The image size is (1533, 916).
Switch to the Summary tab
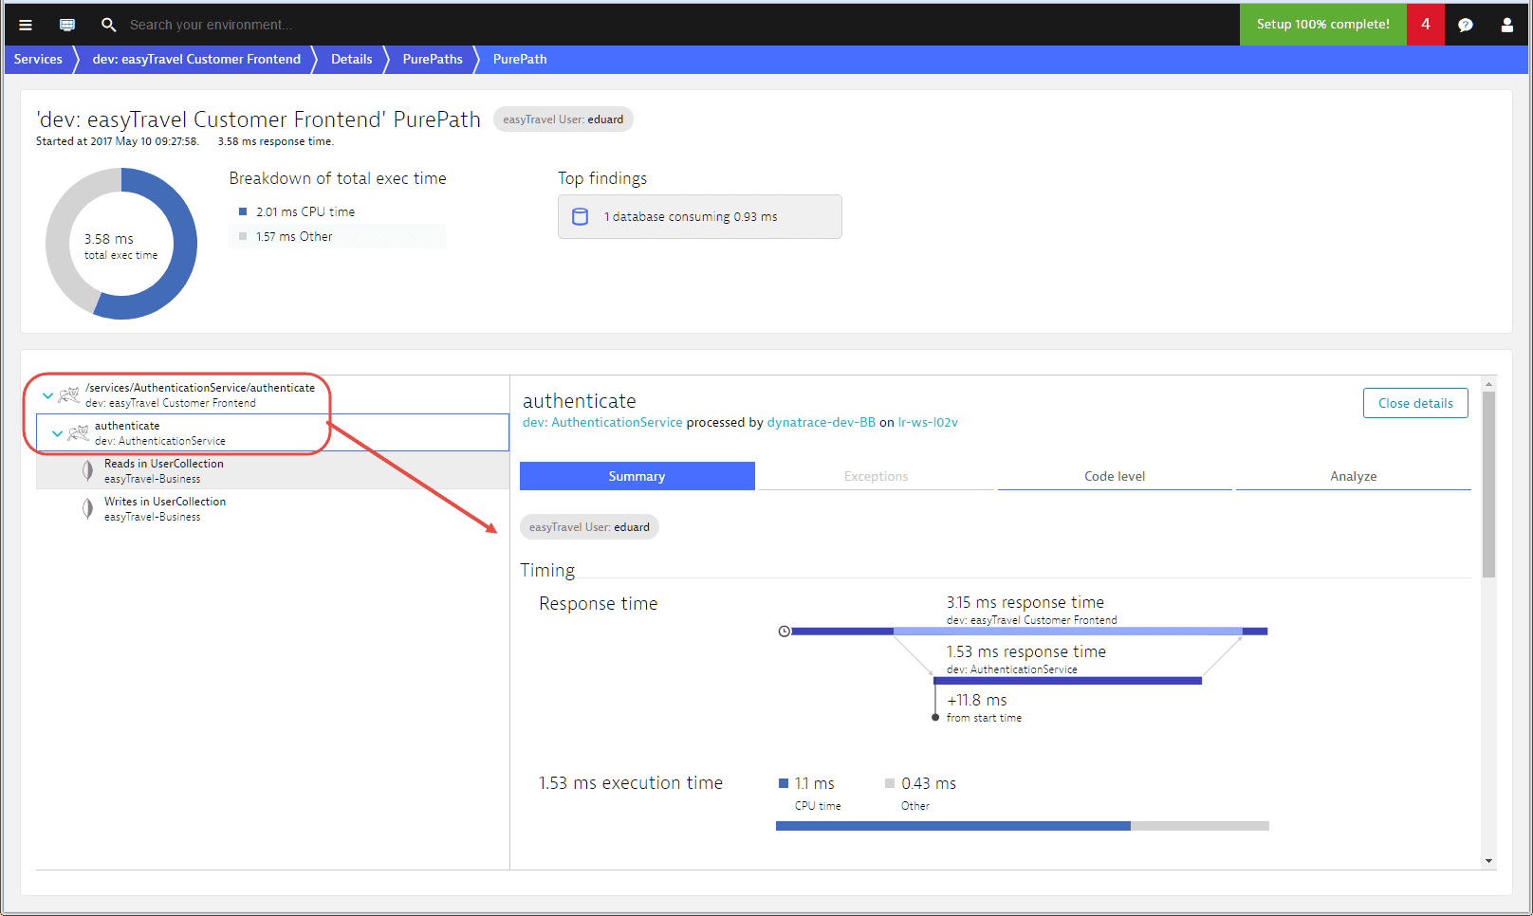click(637, 476)
